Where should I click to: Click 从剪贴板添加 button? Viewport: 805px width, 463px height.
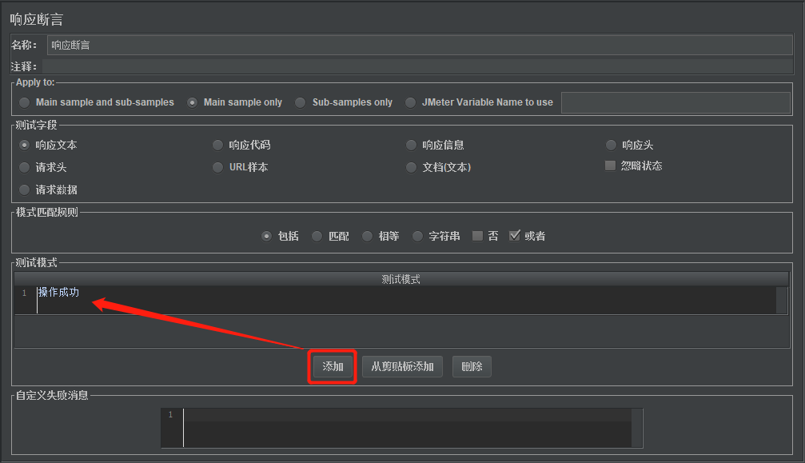(x=403, y=366)
